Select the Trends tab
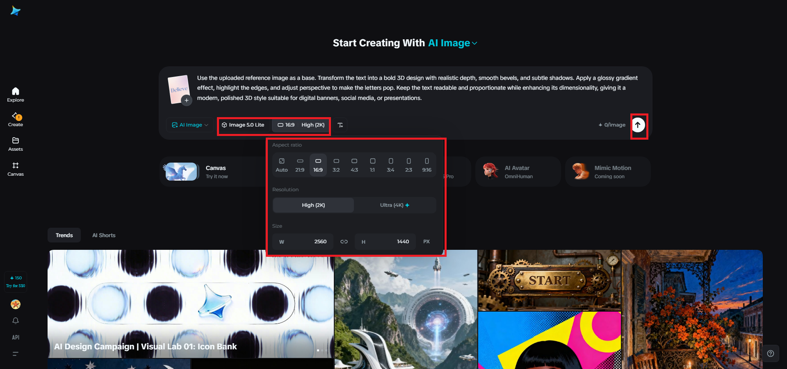787x369 pixels. click(64, 235)
